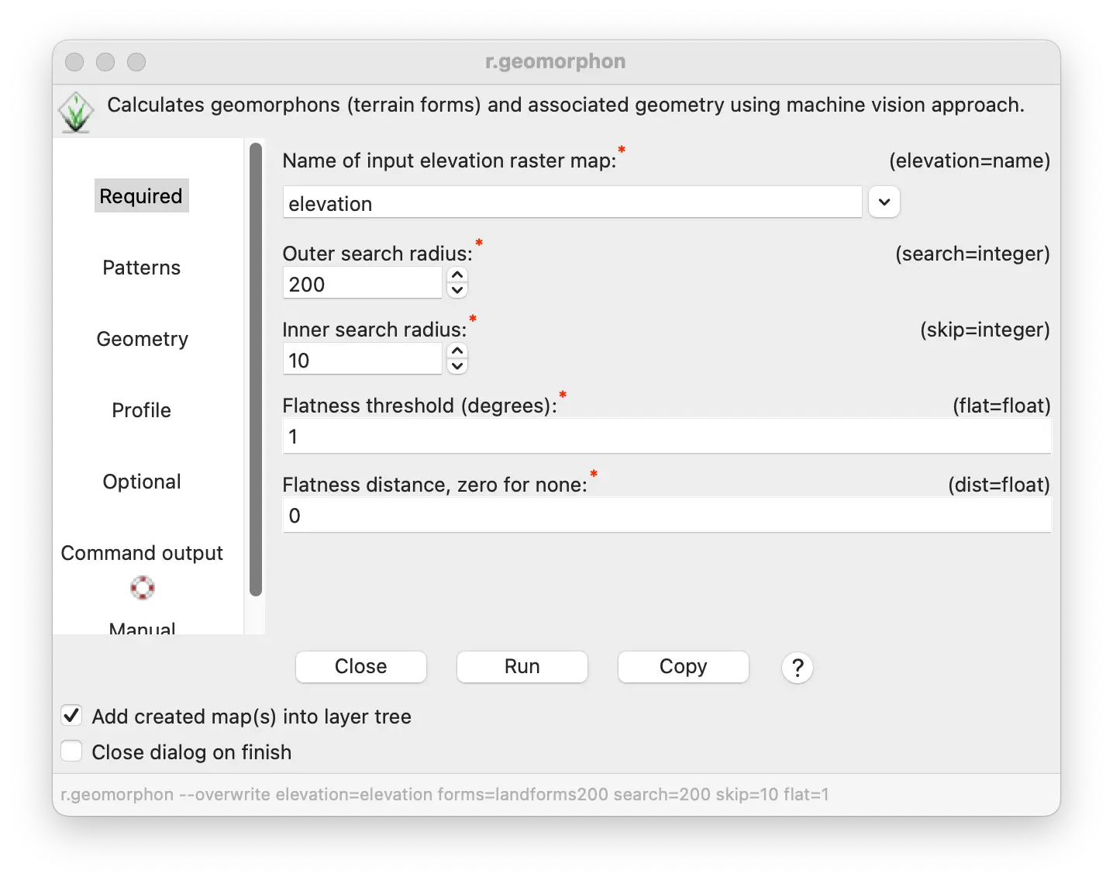The image size is (1113, 881).
Task: Select the Profile tab
Action: point(141,410)
